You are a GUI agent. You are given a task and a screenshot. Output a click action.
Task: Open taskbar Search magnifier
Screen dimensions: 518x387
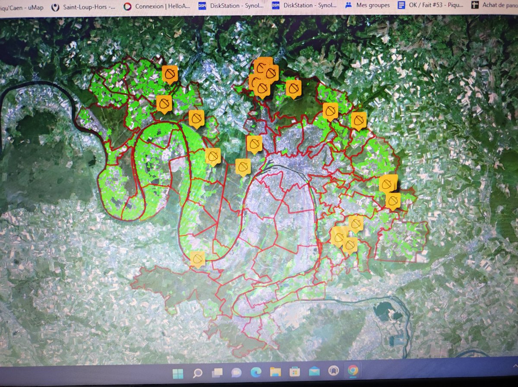point(198,373)
